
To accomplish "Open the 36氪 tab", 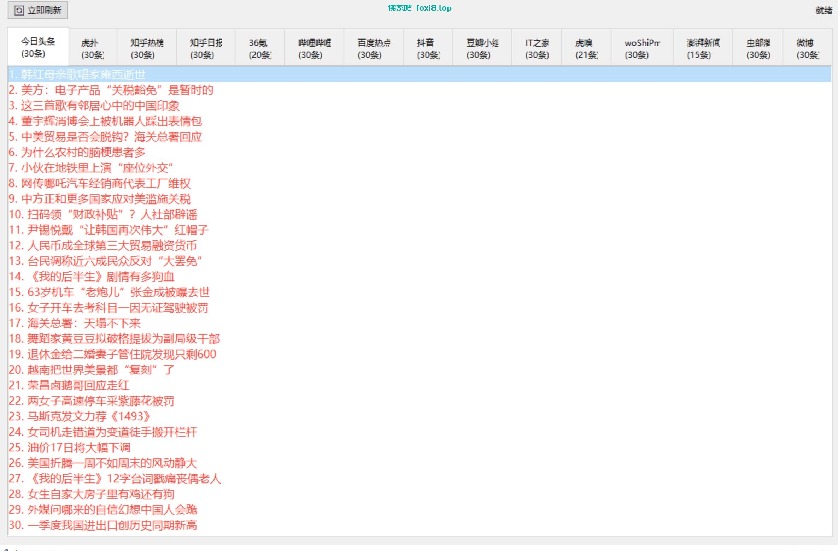I will (259, 48).
